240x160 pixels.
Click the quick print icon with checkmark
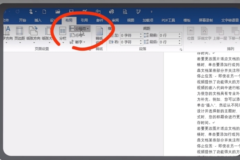click(111, 12)
